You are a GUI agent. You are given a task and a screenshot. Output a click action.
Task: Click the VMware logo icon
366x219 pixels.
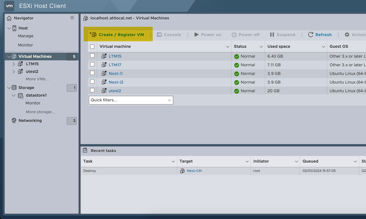click(9, 6)
